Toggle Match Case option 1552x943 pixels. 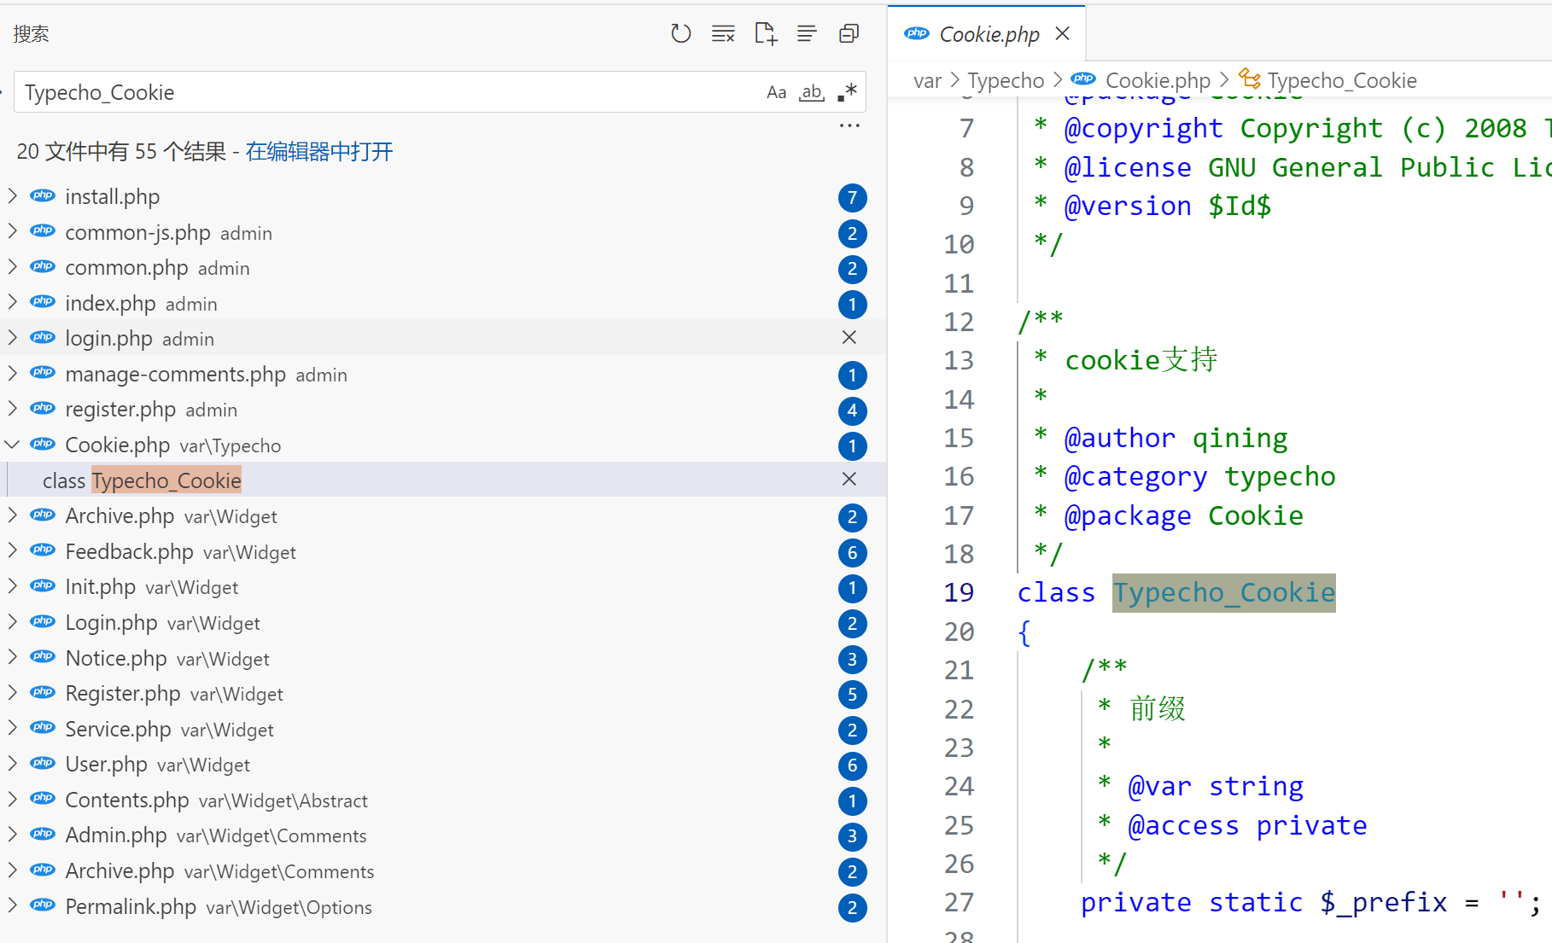pyautogui.click(x=776, y=92)
